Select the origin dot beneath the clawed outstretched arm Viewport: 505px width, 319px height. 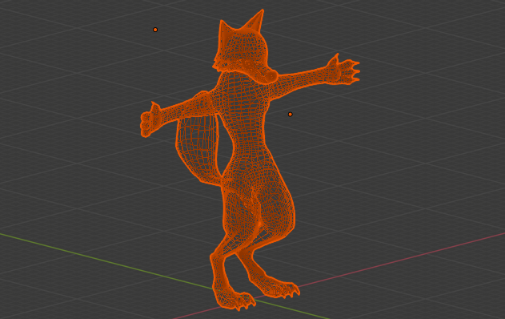coord(291,114)
